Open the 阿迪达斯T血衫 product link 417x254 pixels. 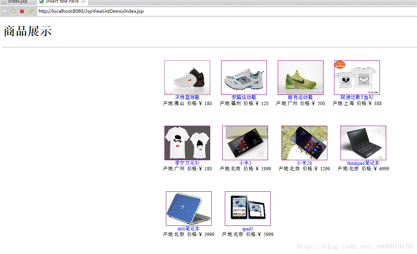point(357,97)
